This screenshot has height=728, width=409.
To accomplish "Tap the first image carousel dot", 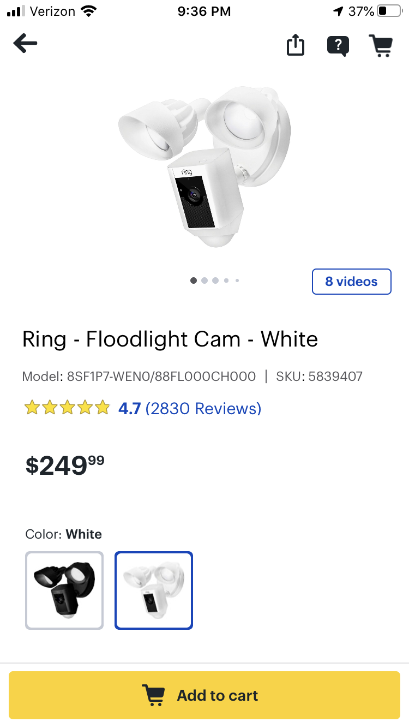I will tap(194, 281).
